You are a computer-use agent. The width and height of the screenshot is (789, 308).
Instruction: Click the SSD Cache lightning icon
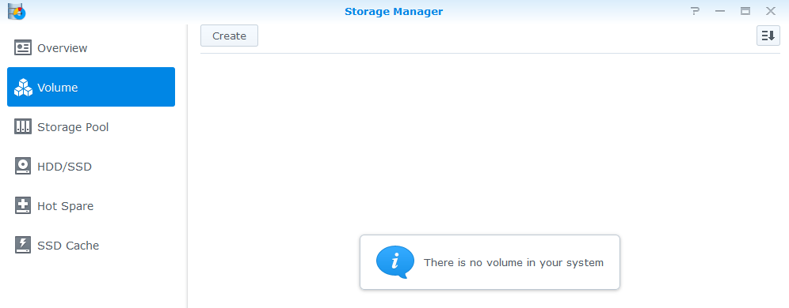(x=23, y=245)
